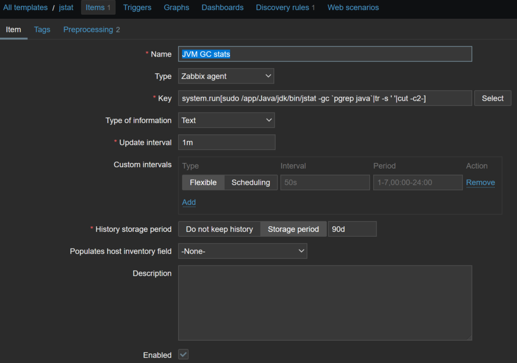Go to All templates breadcrumb

(x=25, y=7)
